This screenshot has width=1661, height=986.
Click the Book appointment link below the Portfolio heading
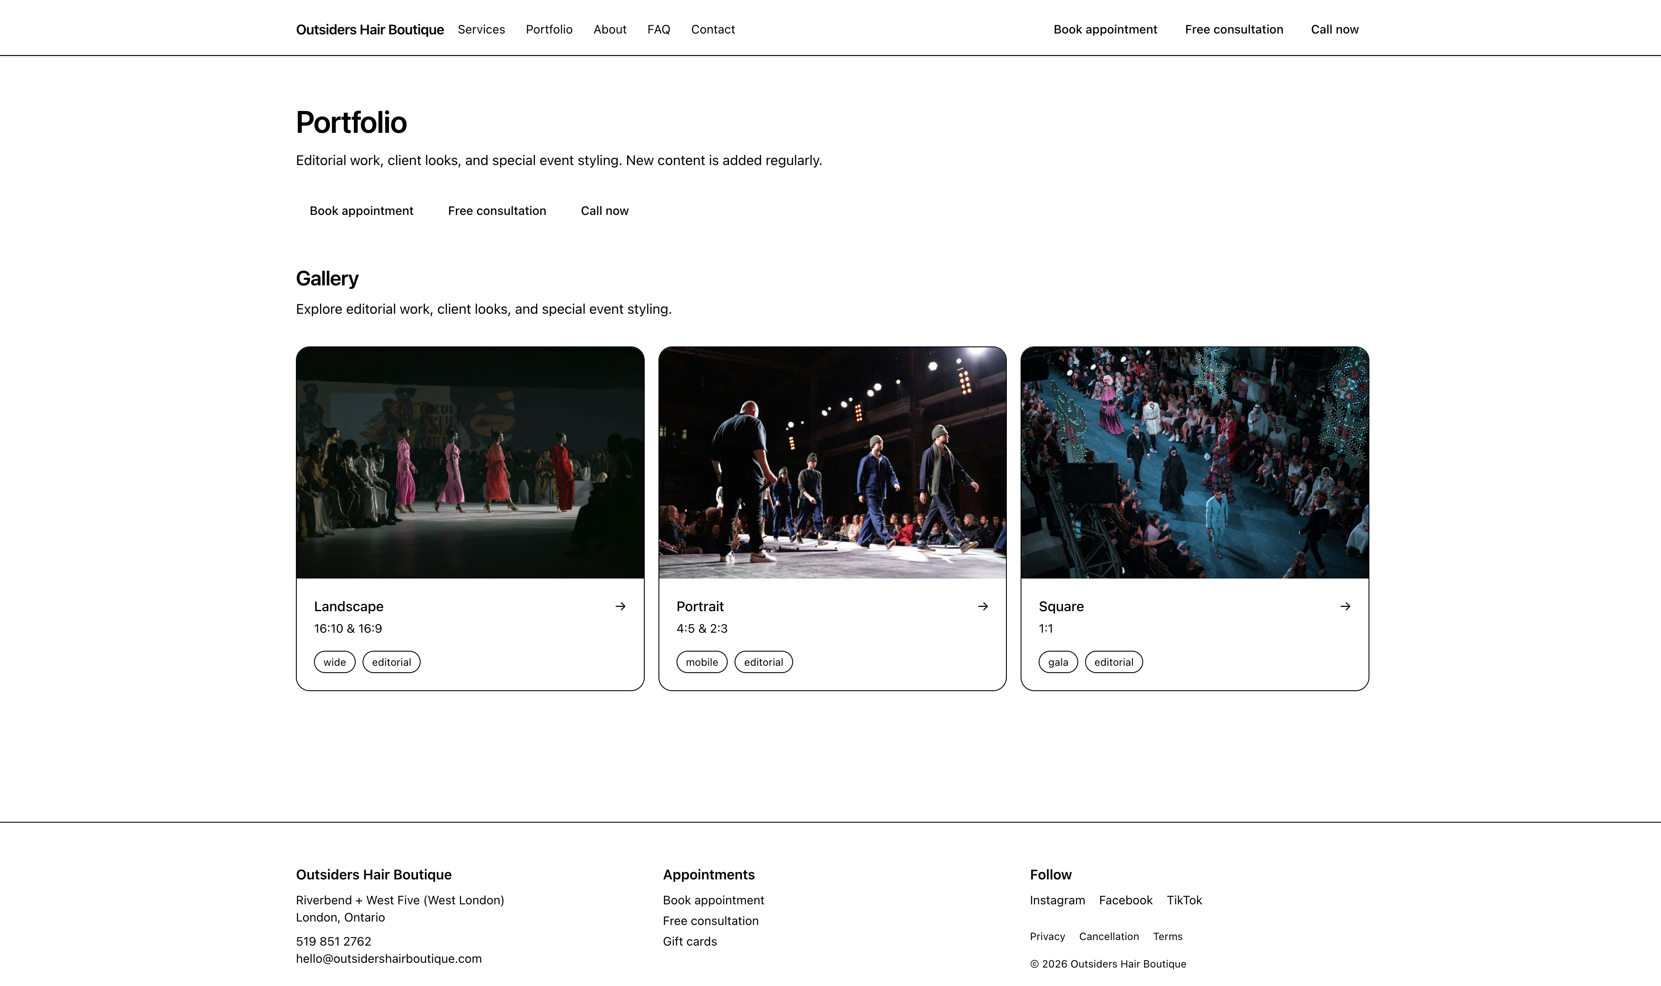362,211
